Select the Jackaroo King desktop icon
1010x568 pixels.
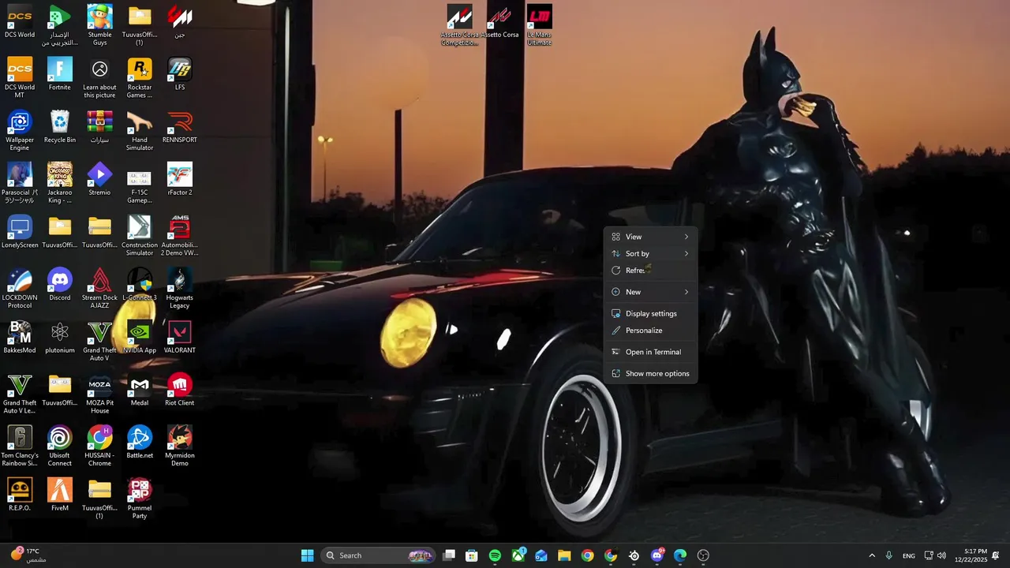(x=60, y=182)
